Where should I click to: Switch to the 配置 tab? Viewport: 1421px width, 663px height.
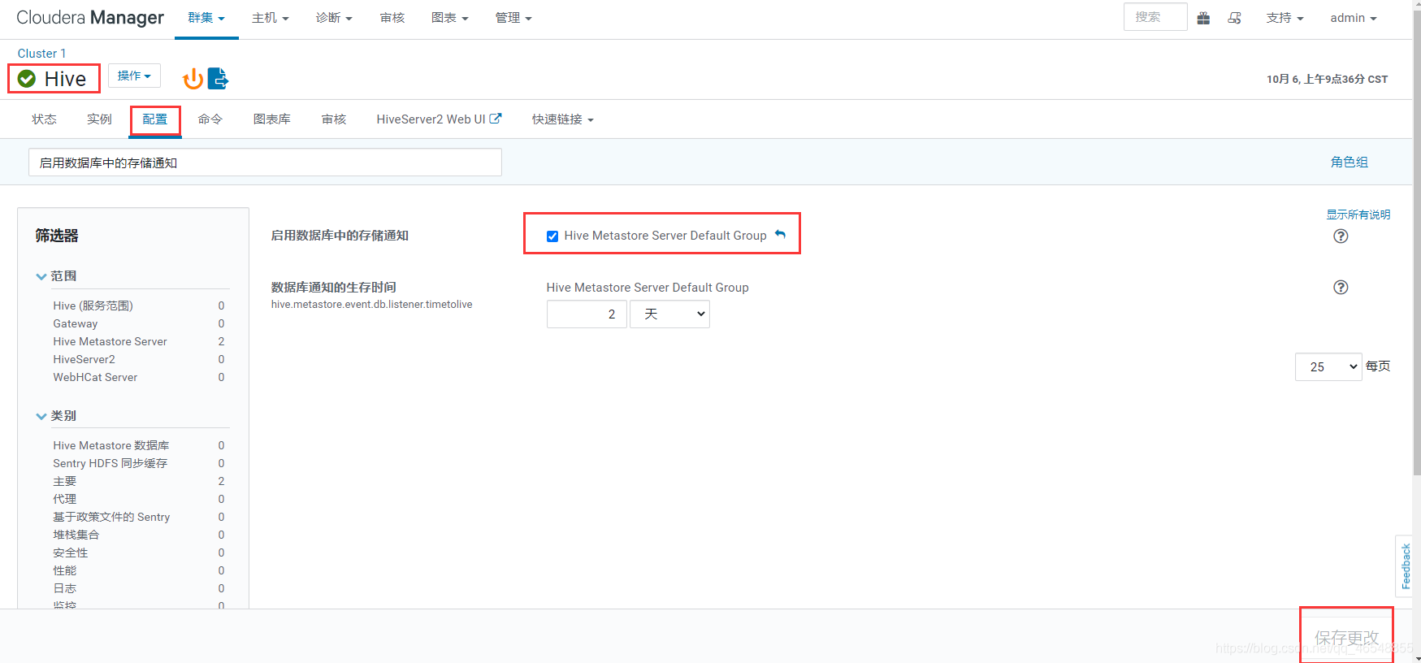click(154, 119)
